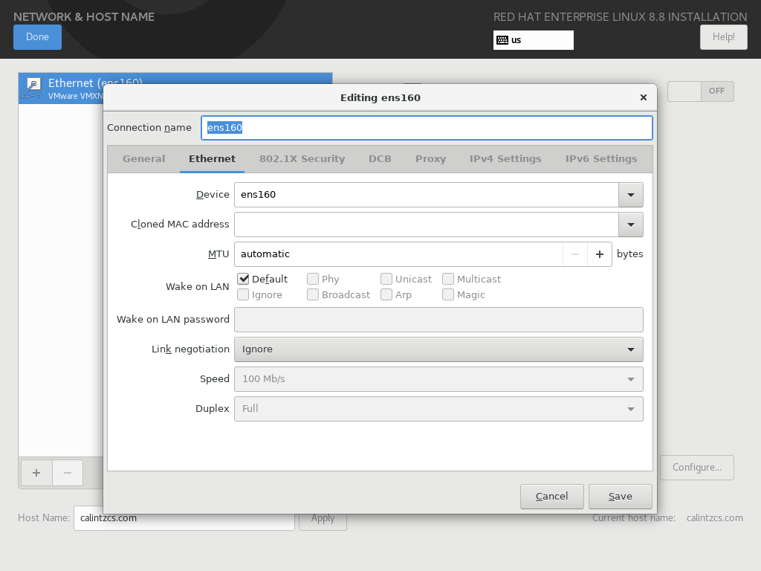This screenshot has width=761, height=571.
Task: Select the Ethernet tab
Action: click(x=212, y=159)
